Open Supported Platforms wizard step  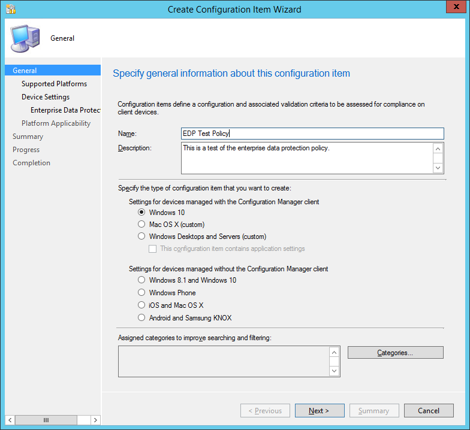coord(54,84)
